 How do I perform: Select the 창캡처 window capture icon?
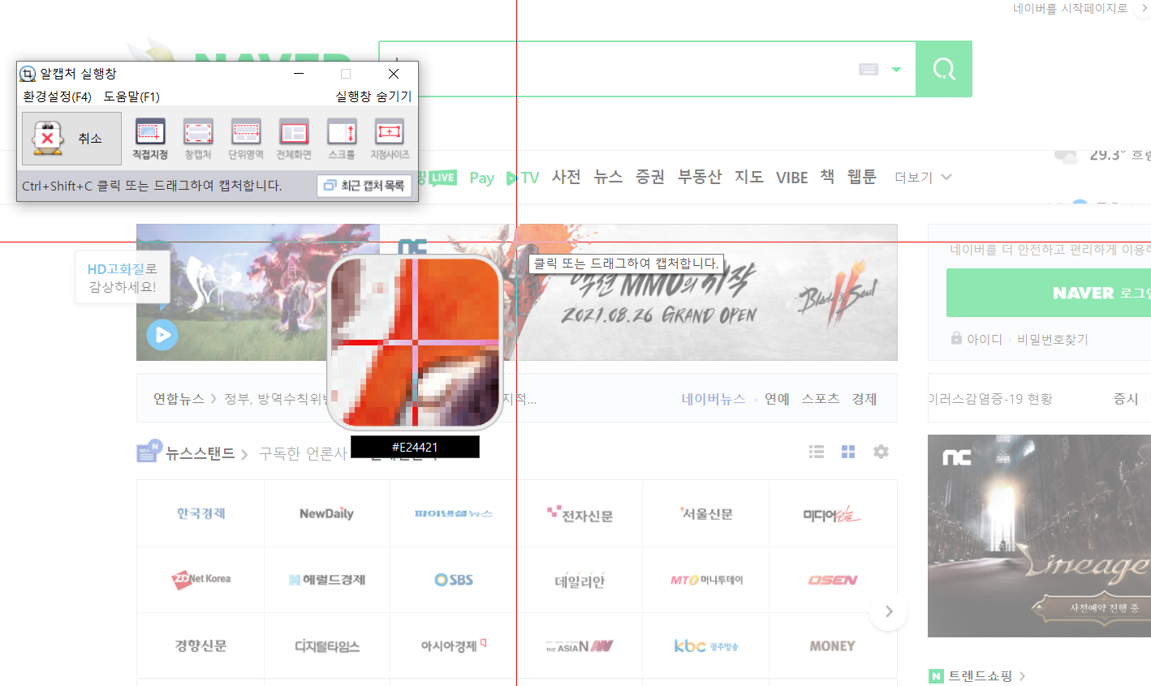198,139
